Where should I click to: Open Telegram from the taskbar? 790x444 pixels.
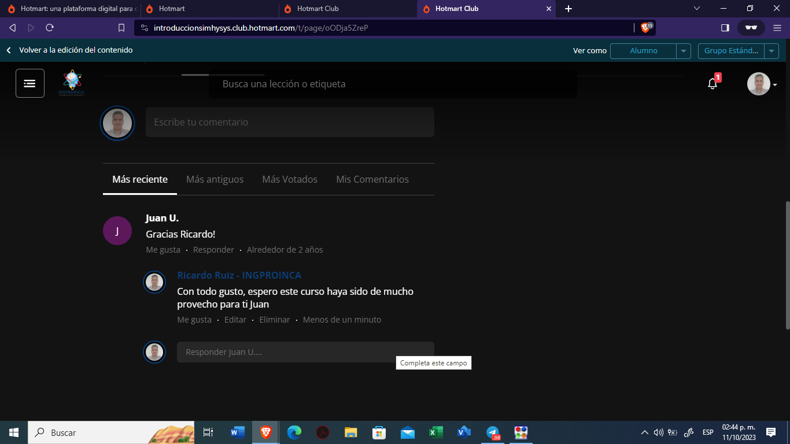[493, 432]
